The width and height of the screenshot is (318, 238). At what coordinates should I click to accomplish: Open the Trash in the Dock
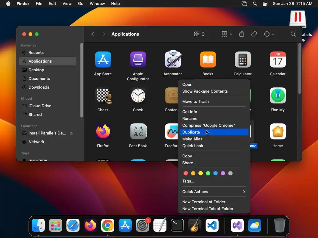pos(280,225)
